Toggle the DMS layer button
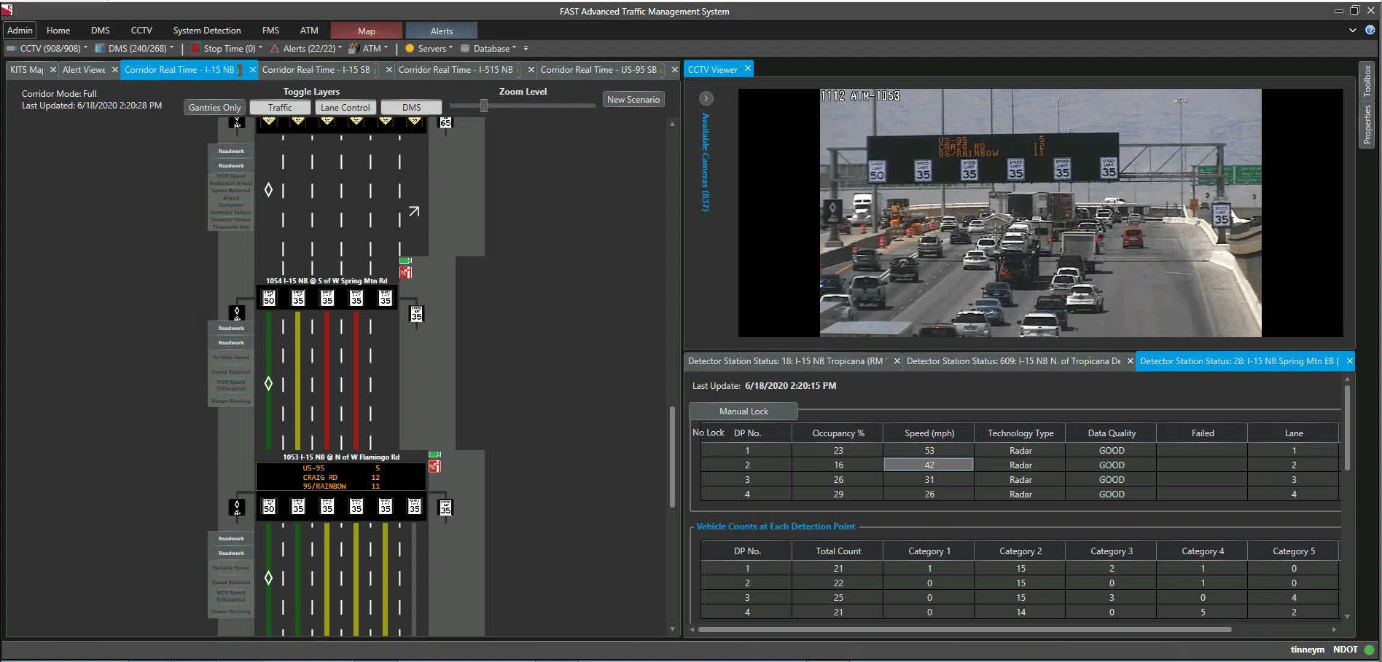The width and height of the screenshot is (1382, 662). click(411, 108)
